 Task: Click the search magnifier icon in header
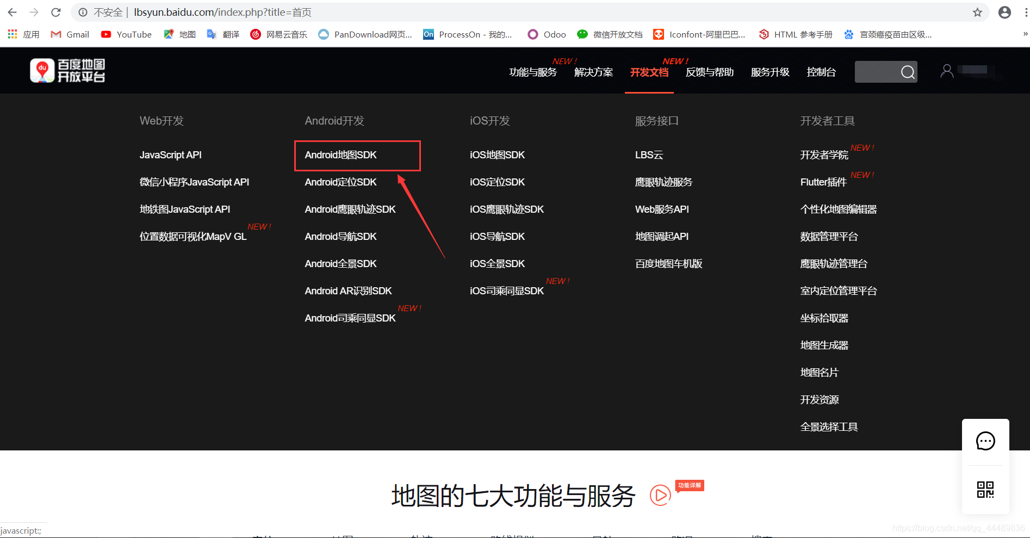coord(908,72)
